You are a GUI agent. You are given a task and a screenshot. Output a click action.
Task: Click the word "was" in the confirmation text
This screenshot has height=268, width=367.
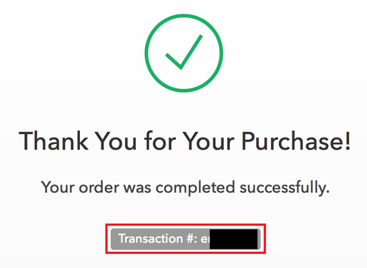[137, 189]
